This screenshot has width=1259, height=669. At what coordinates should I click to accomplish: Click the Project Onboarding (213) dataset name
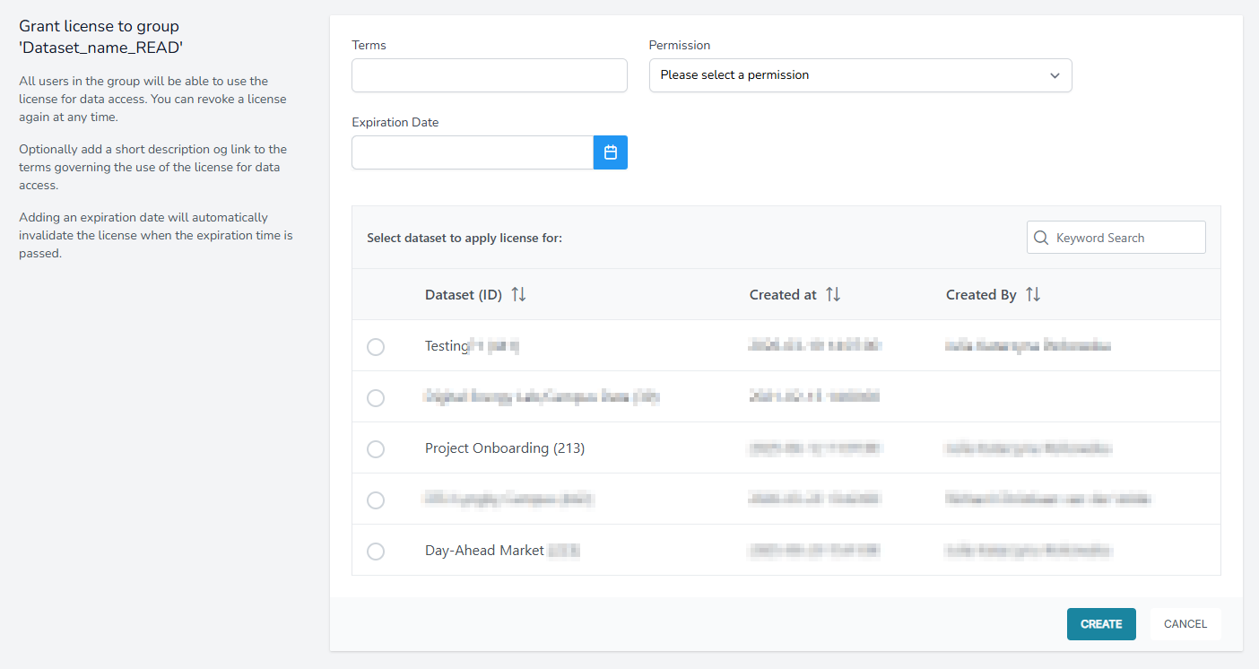pos(504,448)
